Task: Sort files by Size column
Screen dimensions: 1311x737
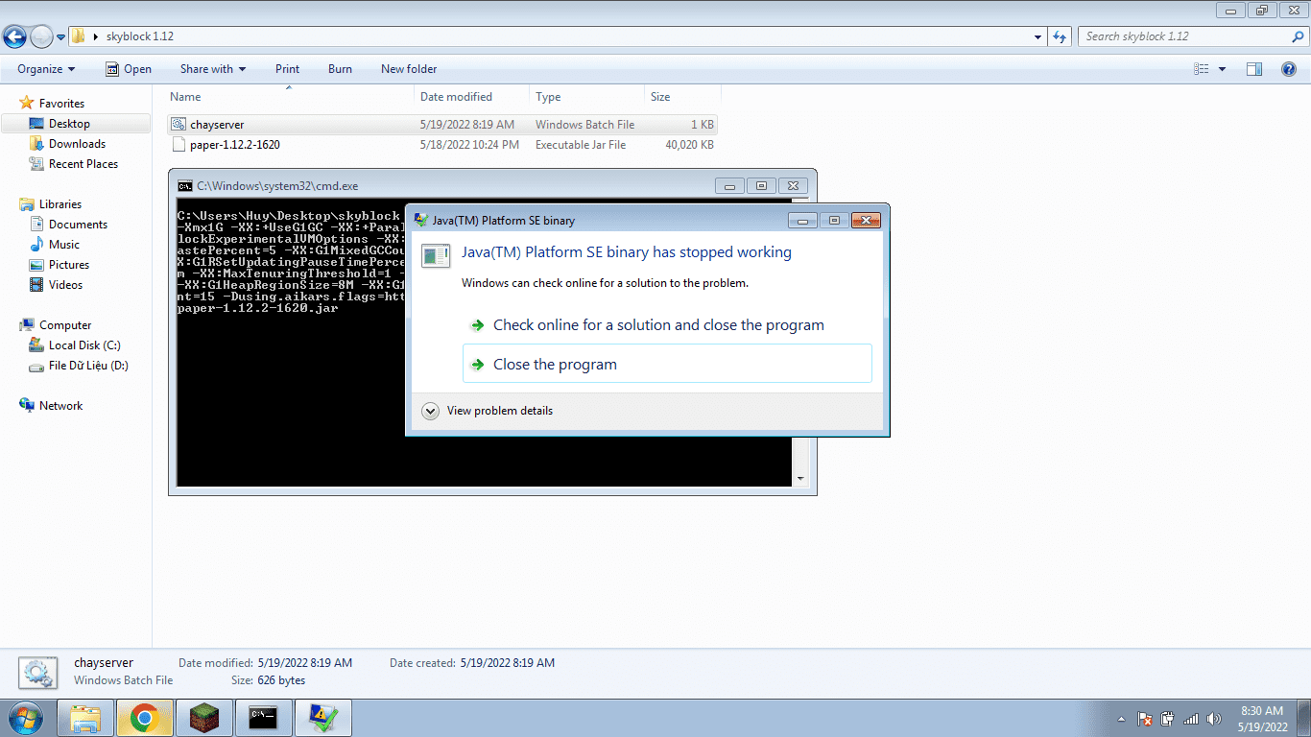Action: [682, 97]
